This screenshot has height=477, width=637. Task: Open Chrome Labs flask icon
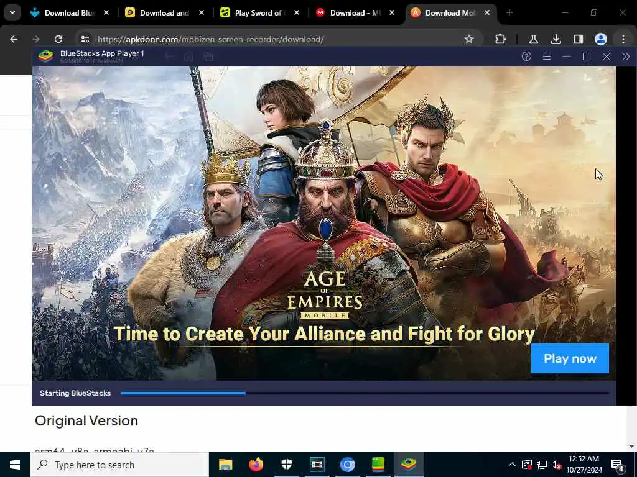533,39
